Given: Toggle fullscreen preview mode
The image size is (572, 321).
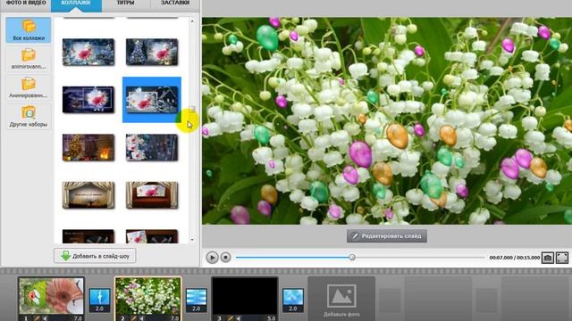Looking at the screenshot, I should click(562, 258).
